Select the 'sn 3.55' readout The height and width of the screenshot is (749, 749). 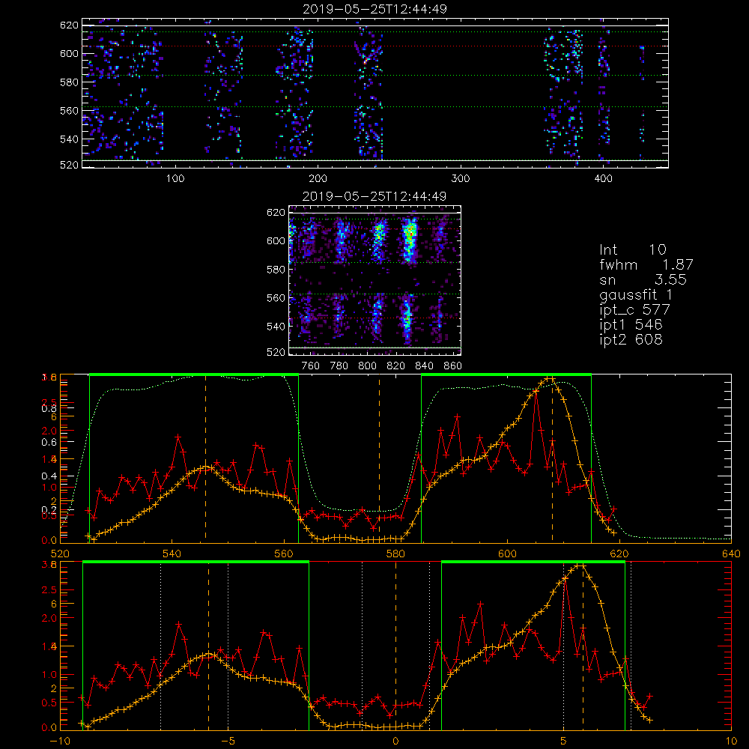click(x=643, y=279)
